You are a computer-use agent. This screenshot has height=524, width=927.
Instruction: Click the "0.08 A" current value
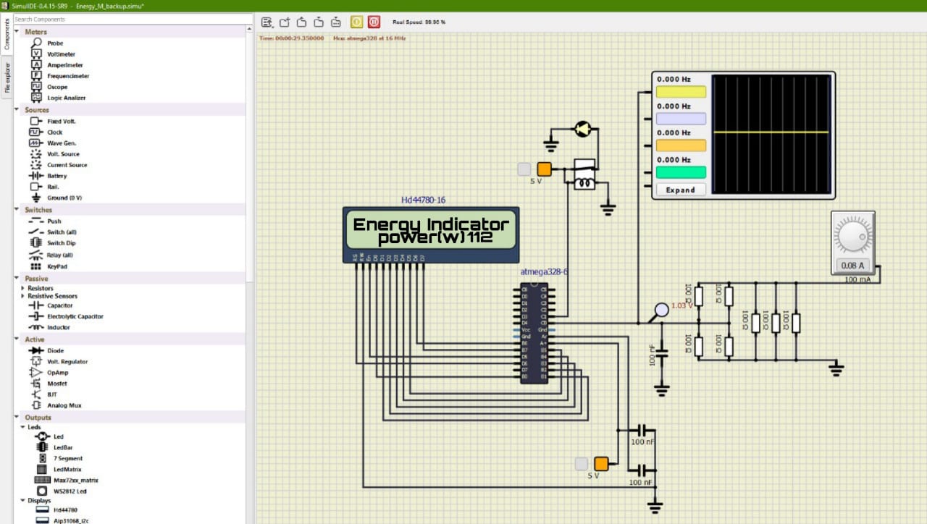pos(852,266)
